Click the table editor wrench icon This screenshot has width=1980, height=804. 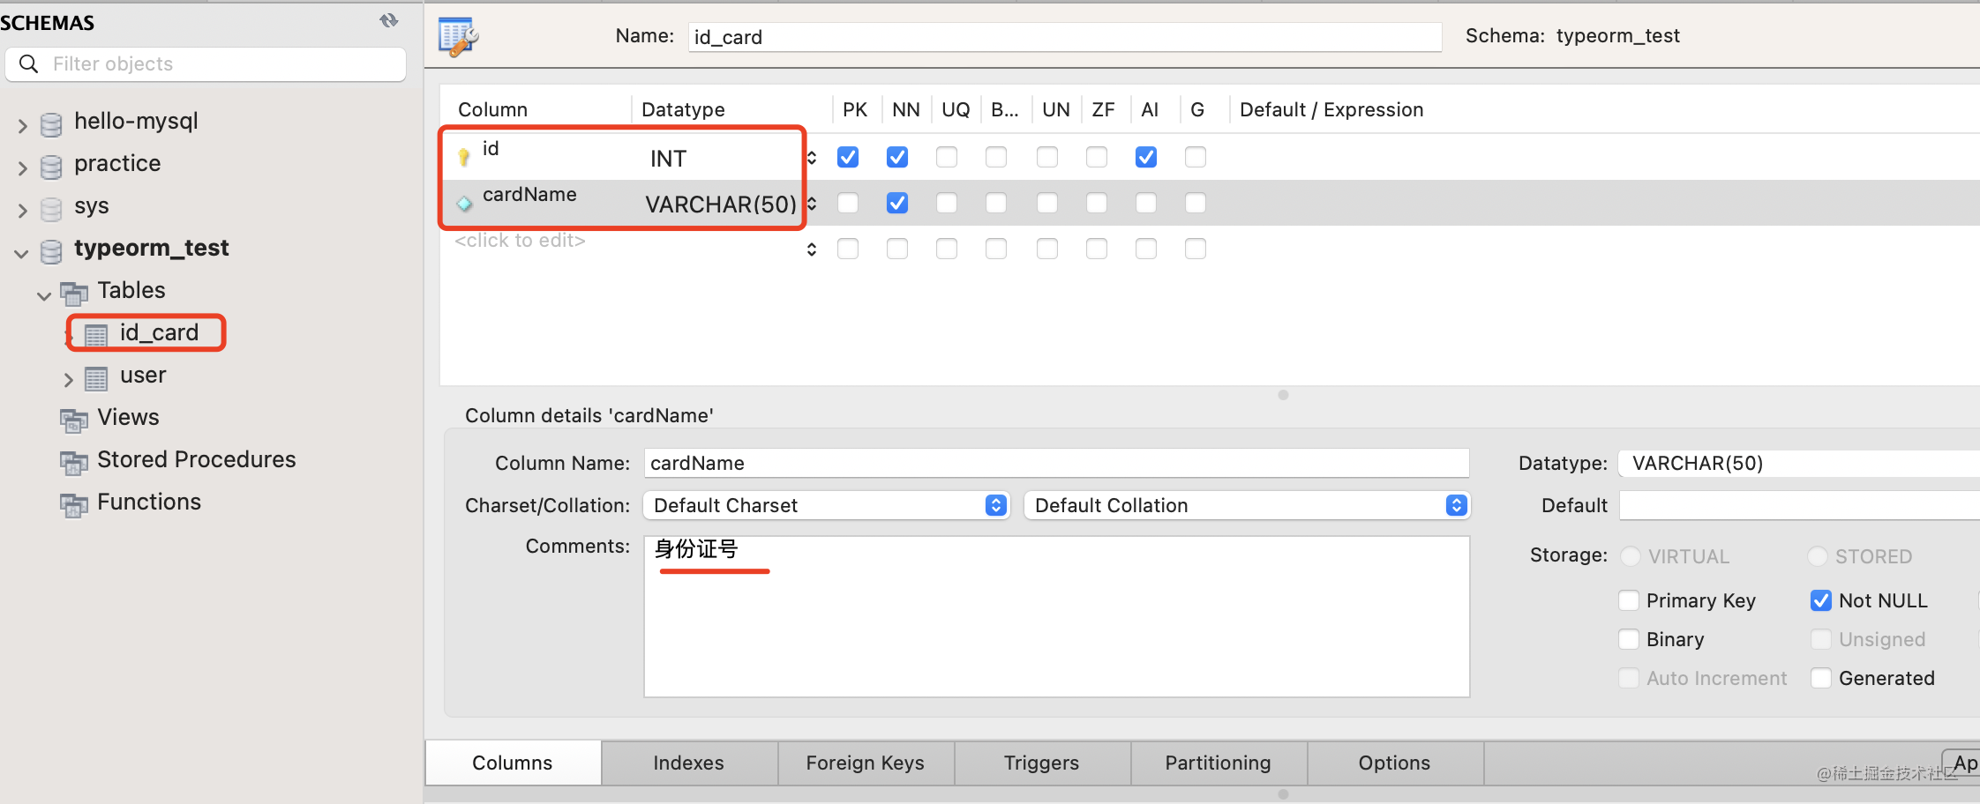[x=458, y=37]
